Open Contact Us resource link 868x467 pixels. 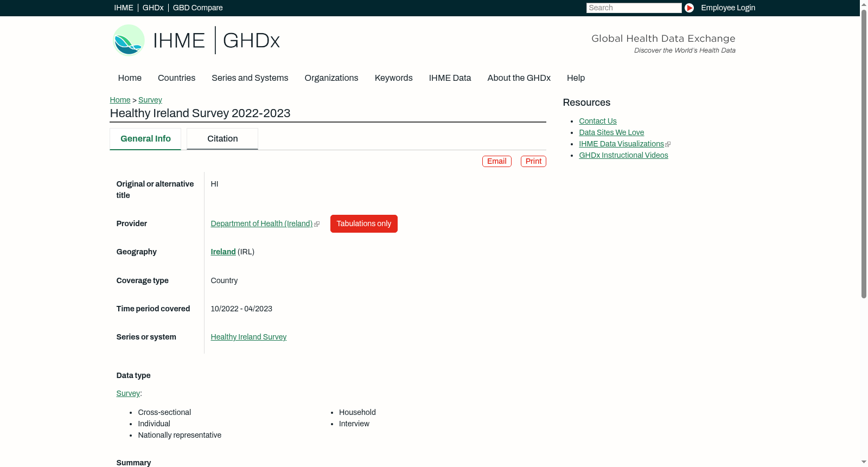click(x=598, y=121)
